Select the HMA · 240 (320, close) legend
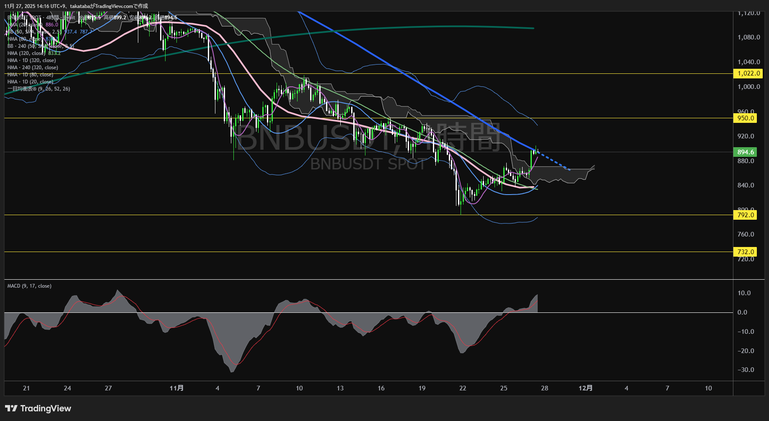The width and height of the screenshot is (769, 421). click(33, 68)
